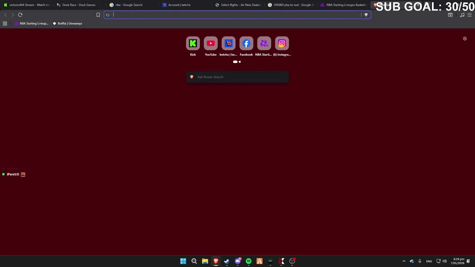Open Spotify from taskbar
475x267 pixels.
point(249,261)
